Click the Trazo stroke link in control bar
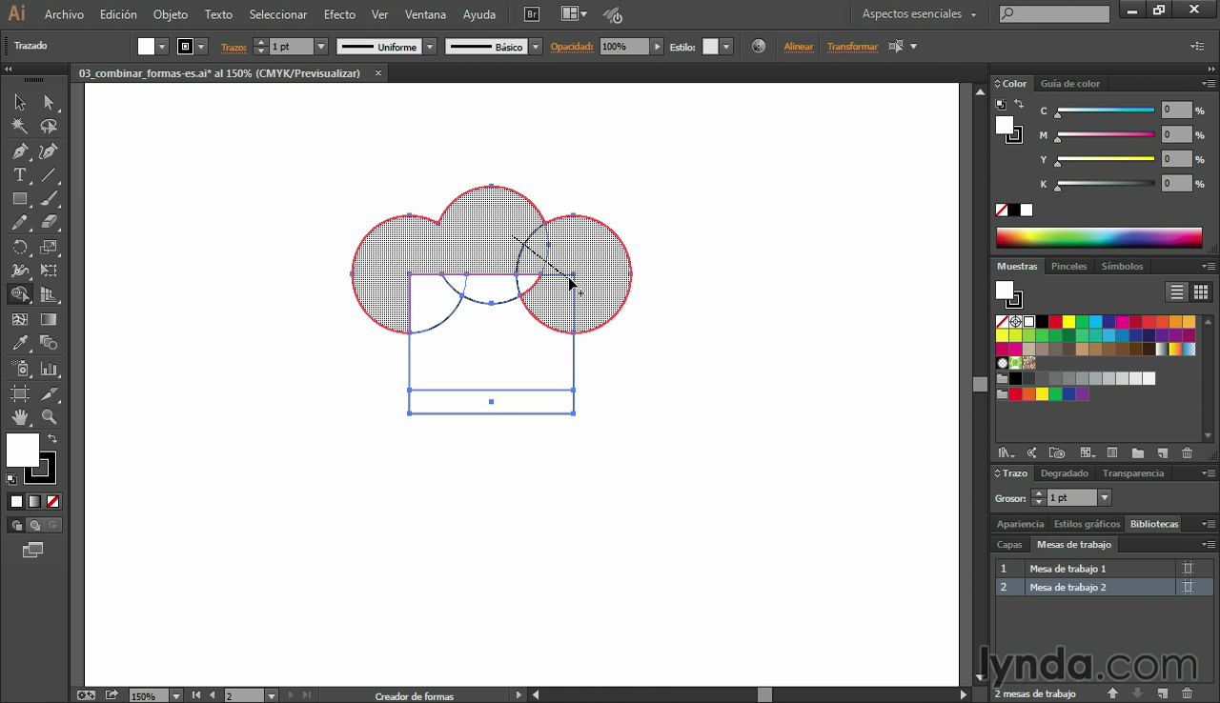Viewport: 1220px width, 703px height. click(234, 47)
